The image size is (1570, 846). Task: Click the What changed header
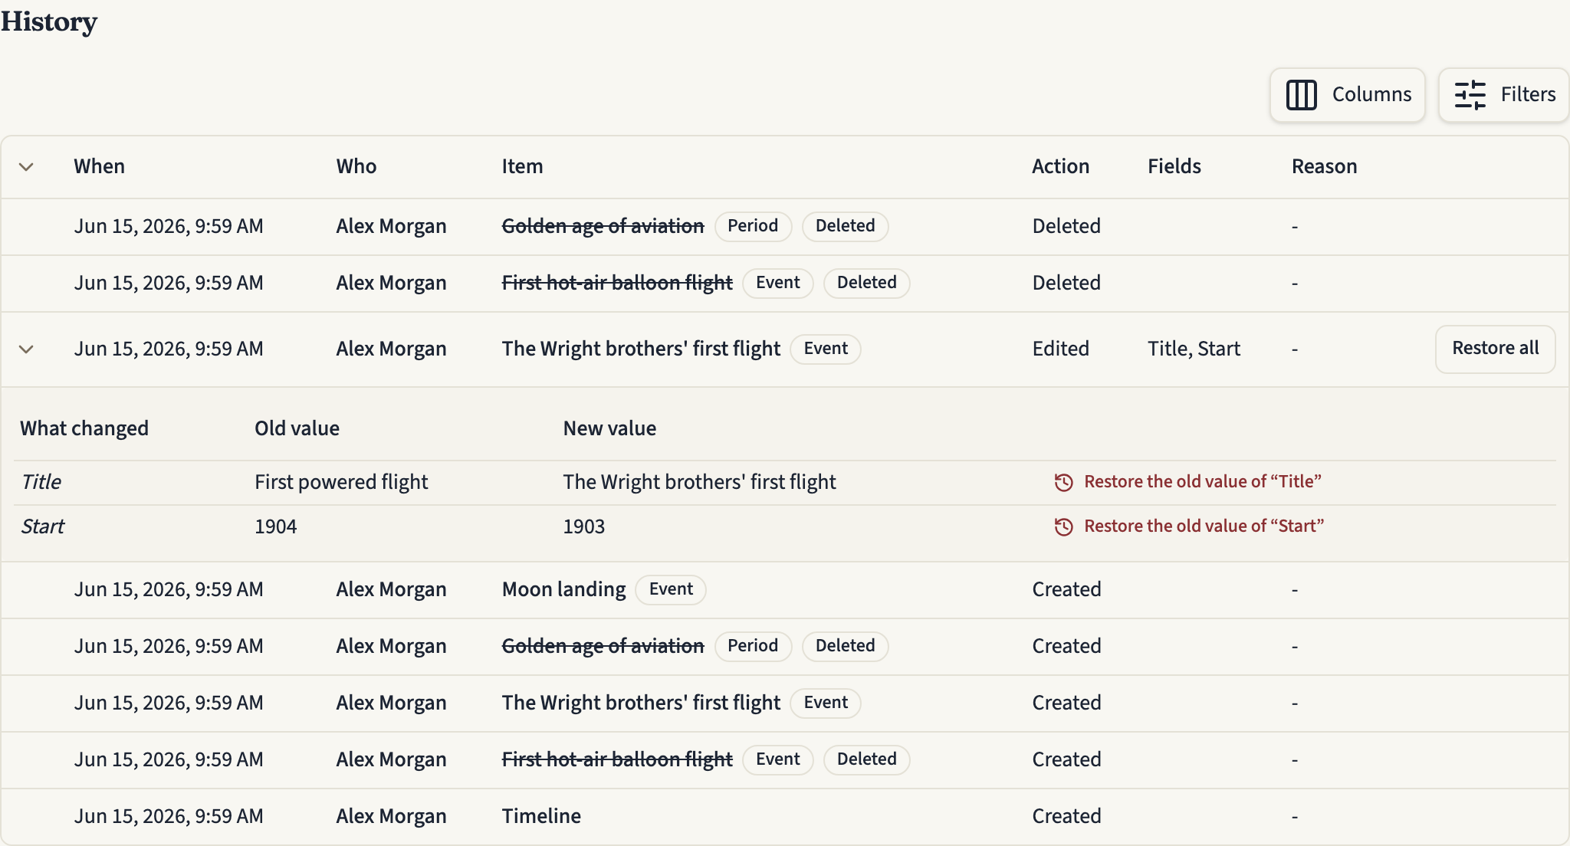[x=84, y=428]
